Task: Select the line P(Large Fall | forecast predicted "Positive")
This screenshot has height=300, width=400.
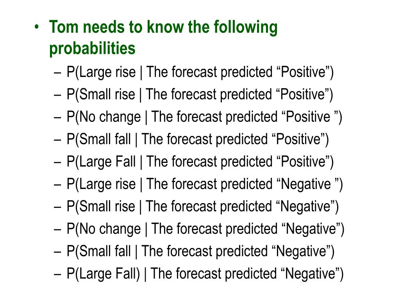Action: pyautogui.click(x=200, y=162)
